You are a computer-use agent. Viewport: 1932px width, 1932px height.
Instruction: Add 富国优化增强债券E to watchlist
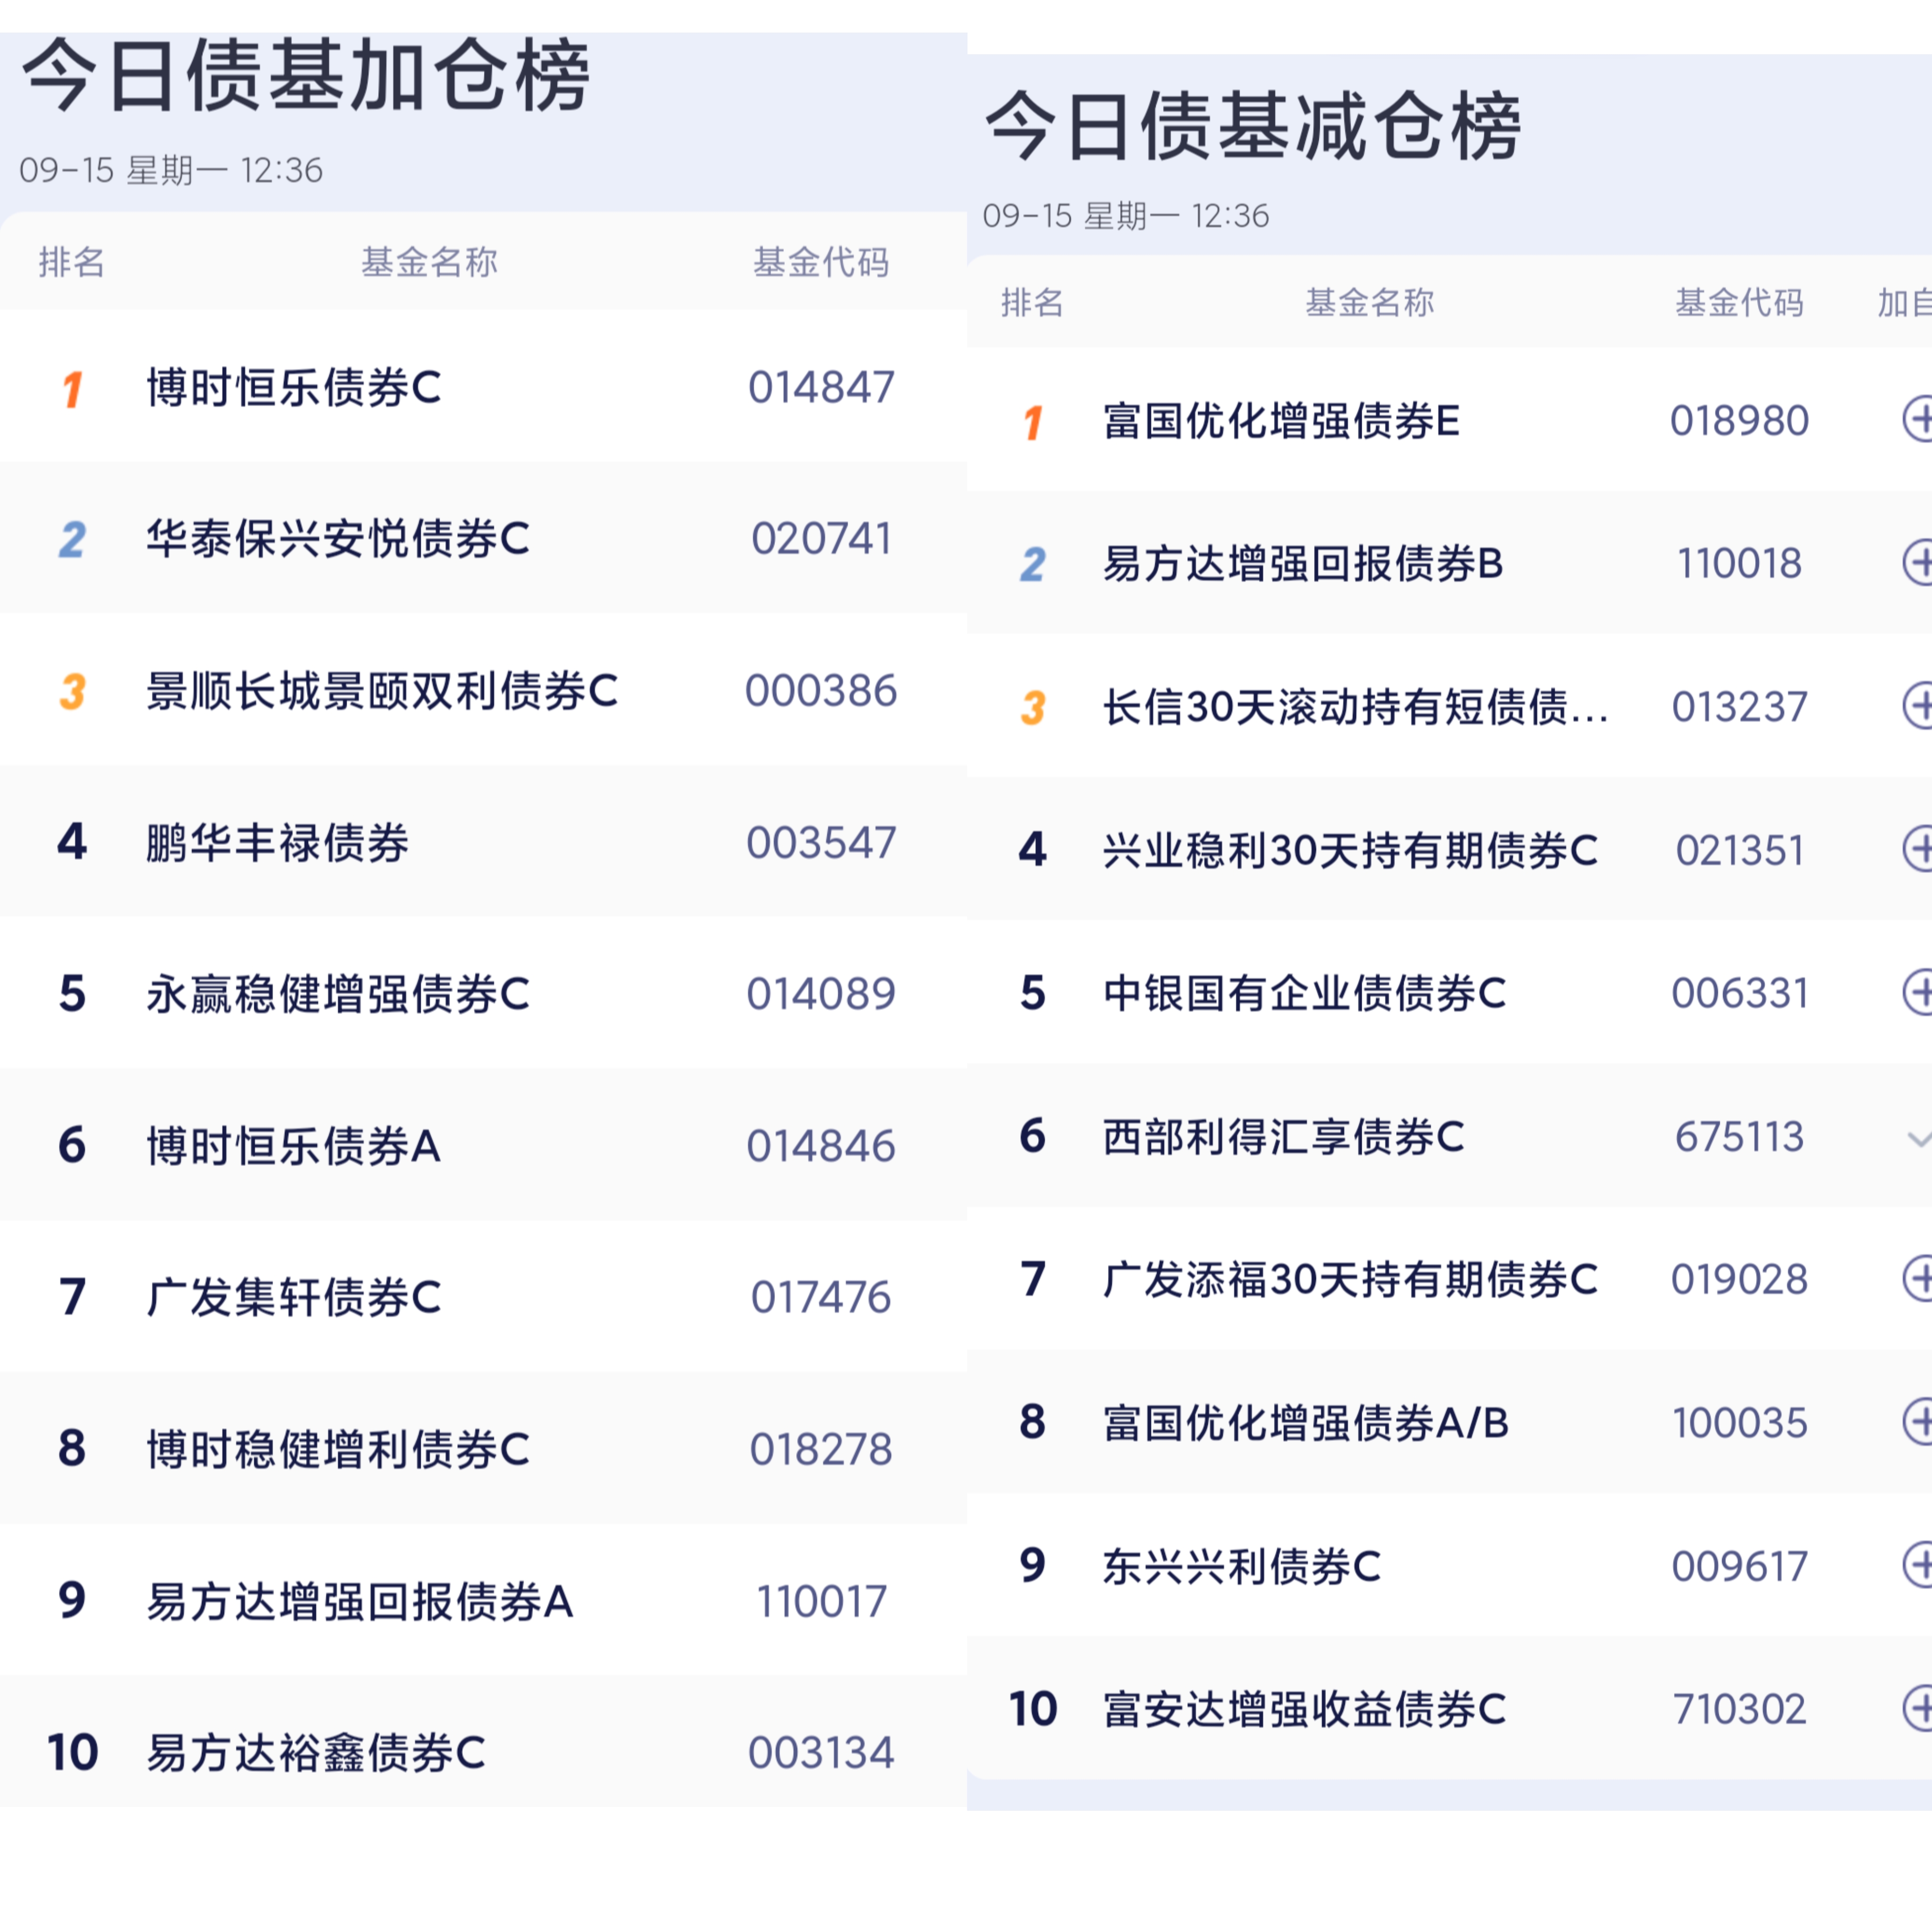[x=1918, y=419]
